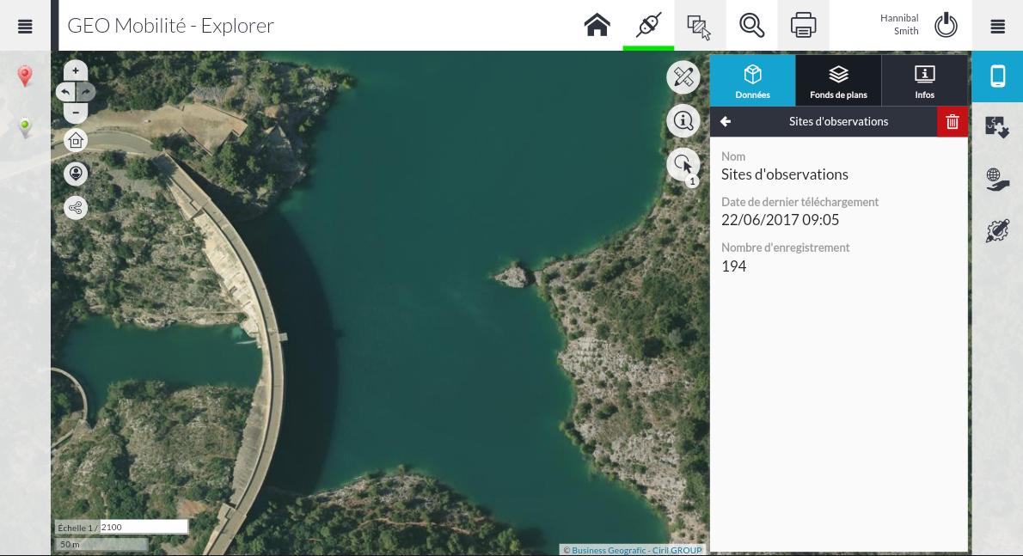Zoom in on the map with plus
Viewport: 1023px width, 556px height.
76,70
